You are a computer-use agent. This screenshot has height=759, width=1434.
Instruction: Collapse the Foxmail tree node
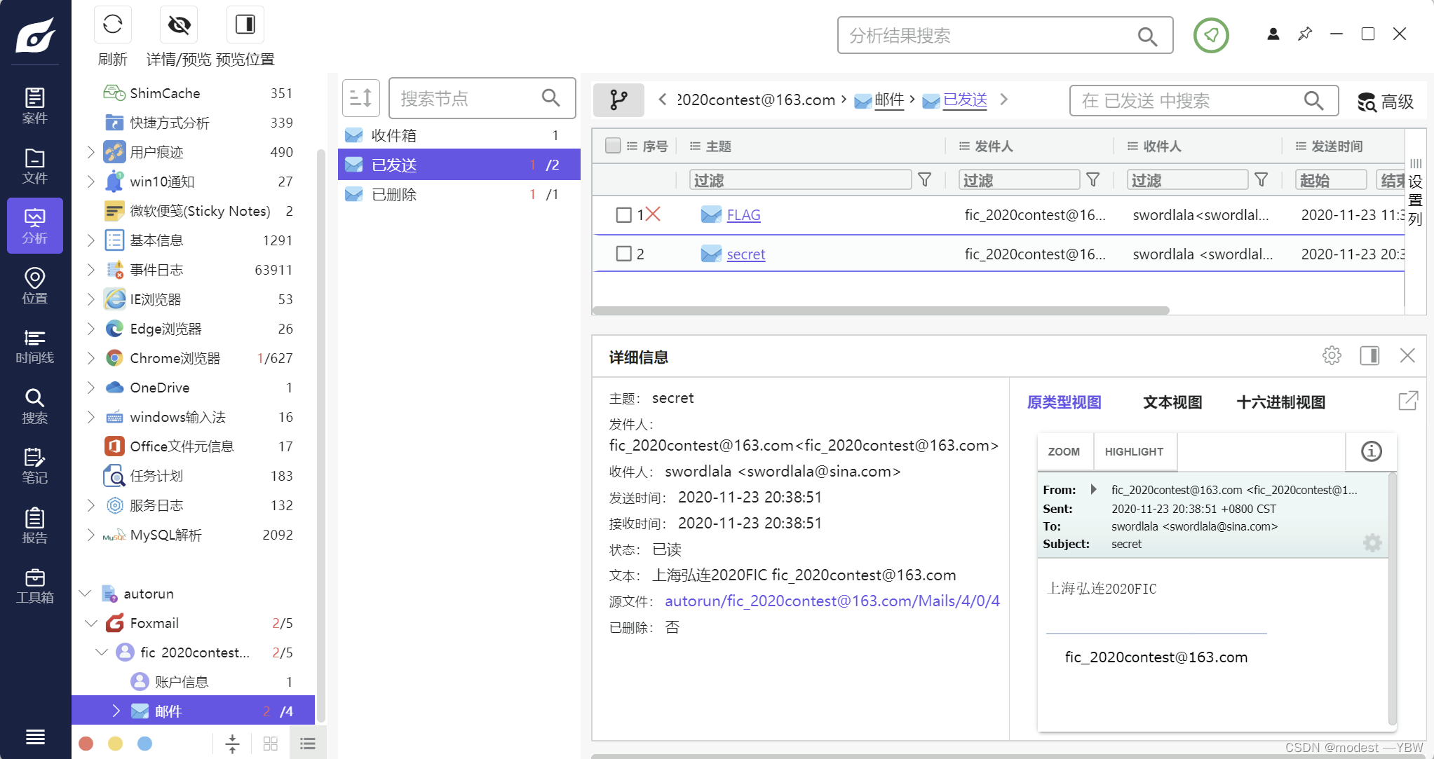90,623
